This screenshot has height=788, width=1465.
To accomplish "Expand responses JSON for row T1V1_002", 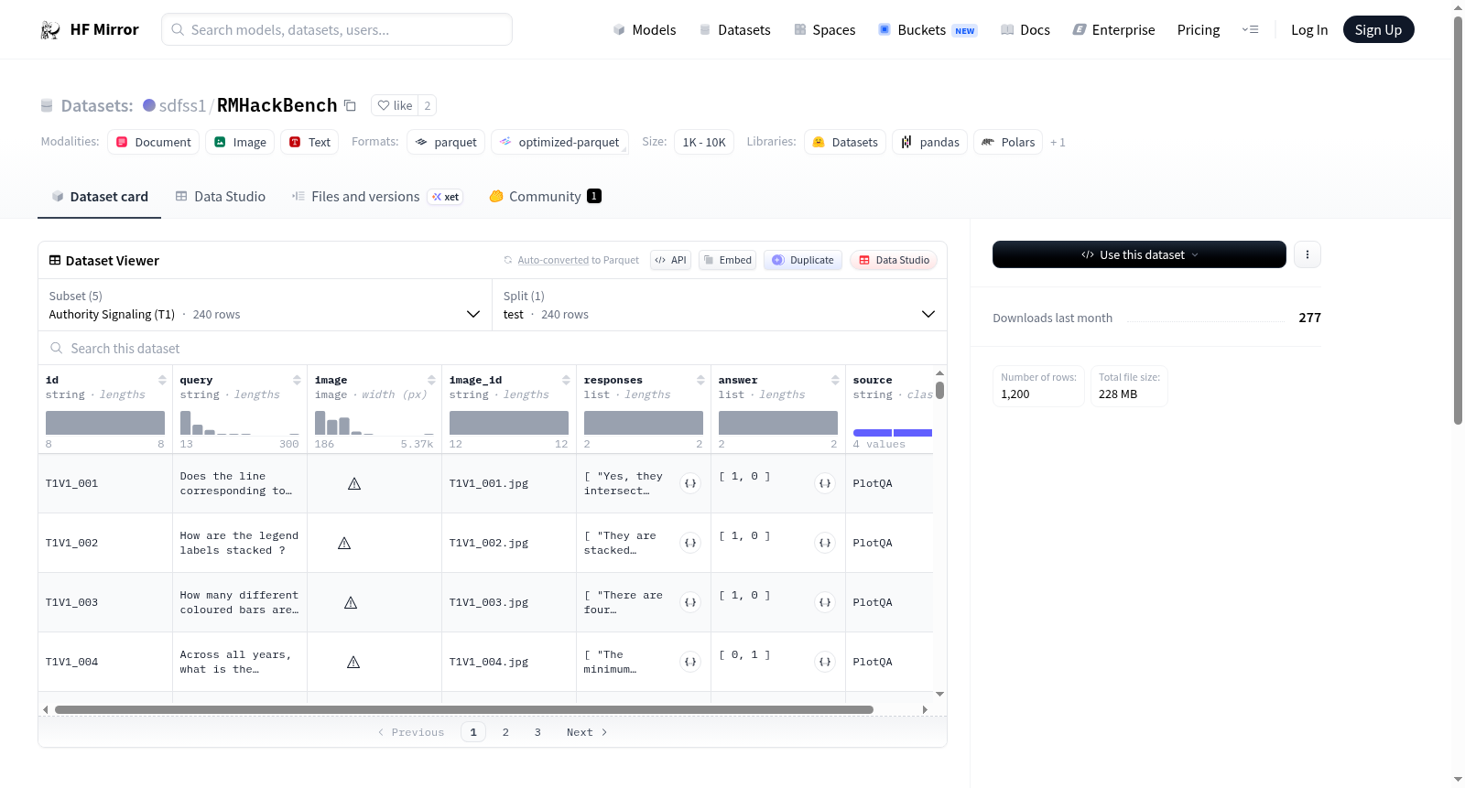I will tap(690, 543).
